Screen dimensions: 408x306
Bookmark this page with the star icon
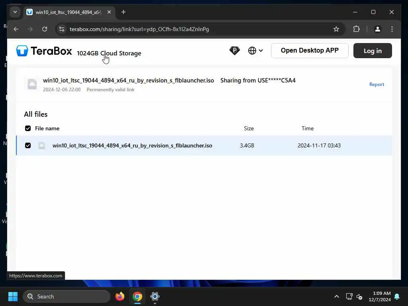pos(336,29)
